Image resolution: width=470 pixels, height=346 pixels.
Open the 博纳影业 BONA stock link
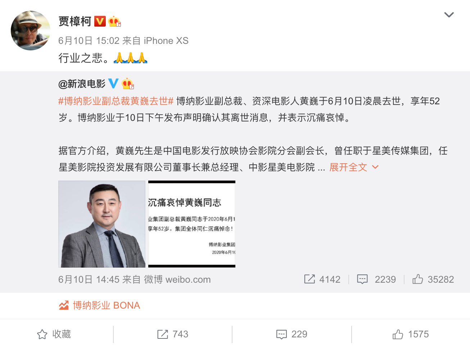click(x=99, y=305)
